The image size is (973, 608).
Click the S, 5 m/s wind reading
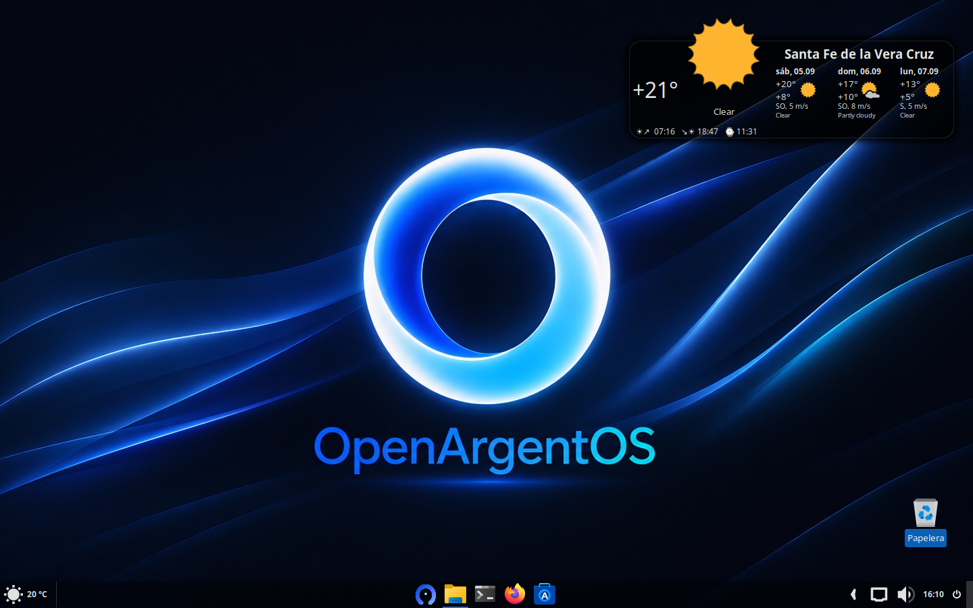[x=914, y=106]
